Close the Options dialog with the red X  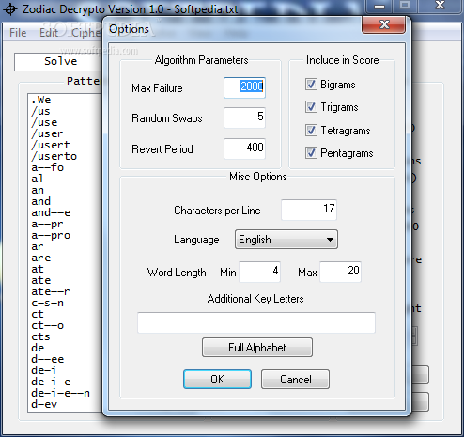pyautogui.click(x=384, y=24)
